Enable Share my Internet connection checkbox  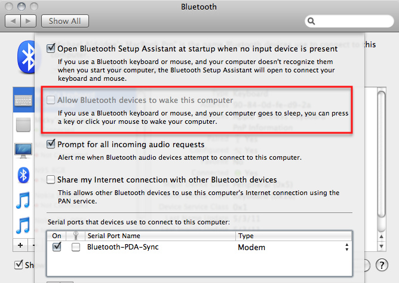[51, 179]
